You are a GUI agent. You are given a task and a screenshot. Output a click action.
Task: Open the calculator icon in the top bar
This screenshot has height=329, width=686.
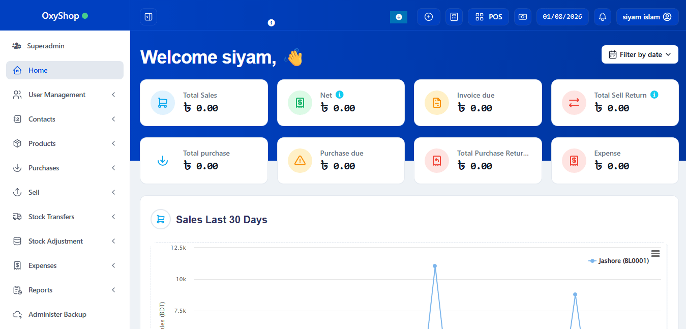454,16
